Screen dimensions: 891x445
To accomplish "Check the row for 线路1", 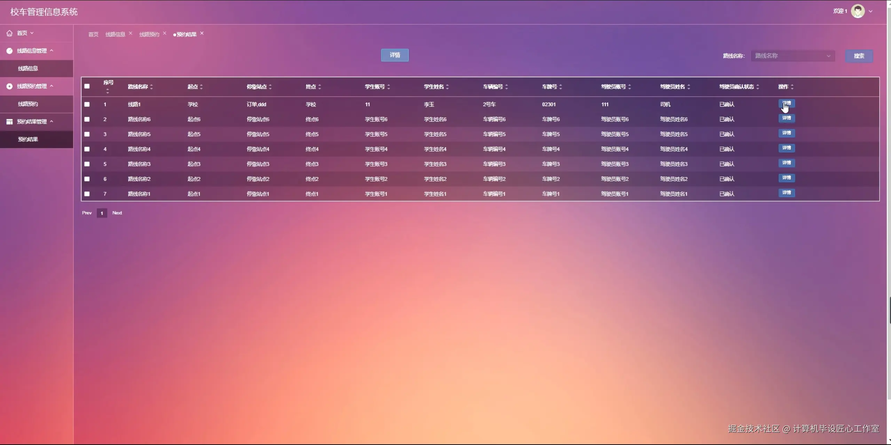I will (87, 104).
